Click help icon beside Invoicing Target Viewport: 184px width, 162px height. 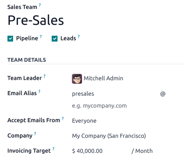click(x=53, y=149)
